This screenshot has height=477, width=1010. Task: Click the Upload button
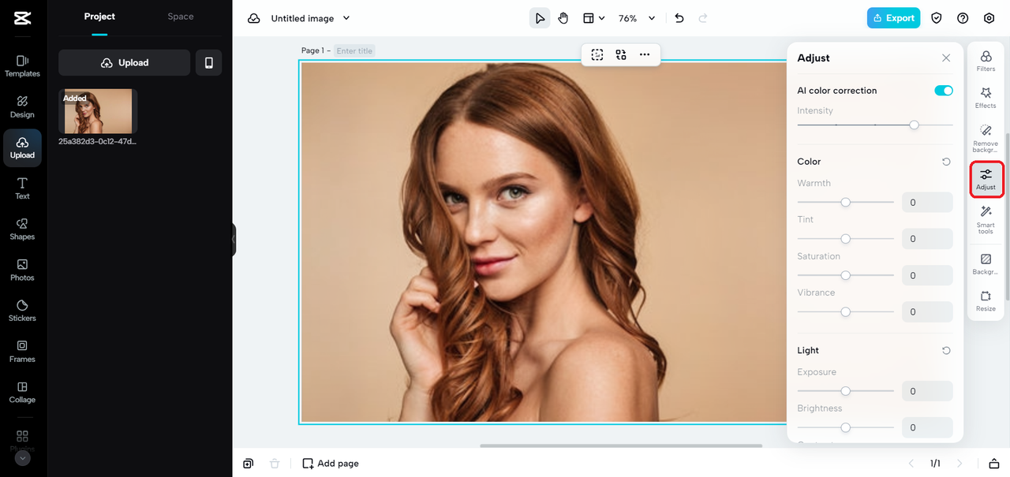[x=125, y=63]
